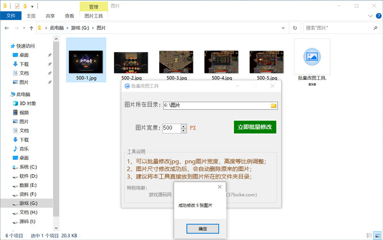
Task: Click the 确定 button in success dialog
Action: 203,229
